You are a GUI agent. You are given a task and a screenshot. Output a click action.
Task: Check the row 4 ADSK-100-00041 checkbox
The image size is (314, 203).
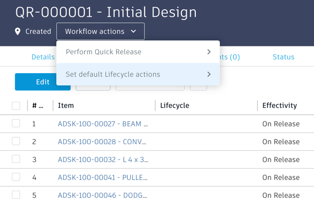pyautogui.click(x=16, y=177)
